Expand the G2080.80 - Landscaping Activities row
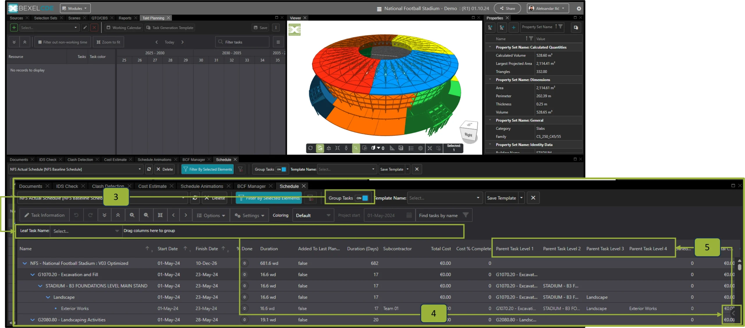745x328 pixels. [x=33, y=320]
